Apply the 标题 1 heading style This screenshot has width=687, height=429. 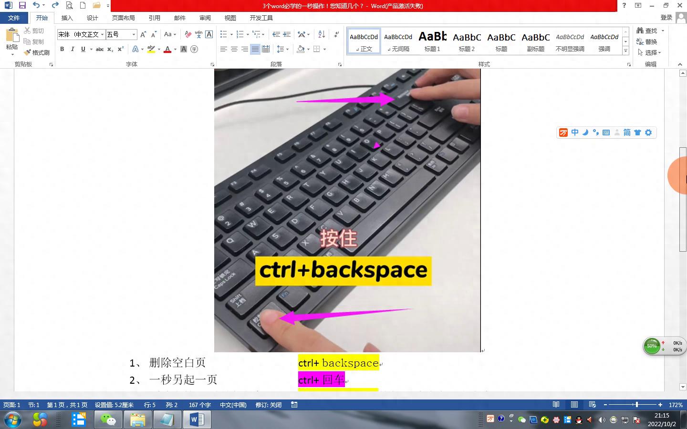coord(432,41)
